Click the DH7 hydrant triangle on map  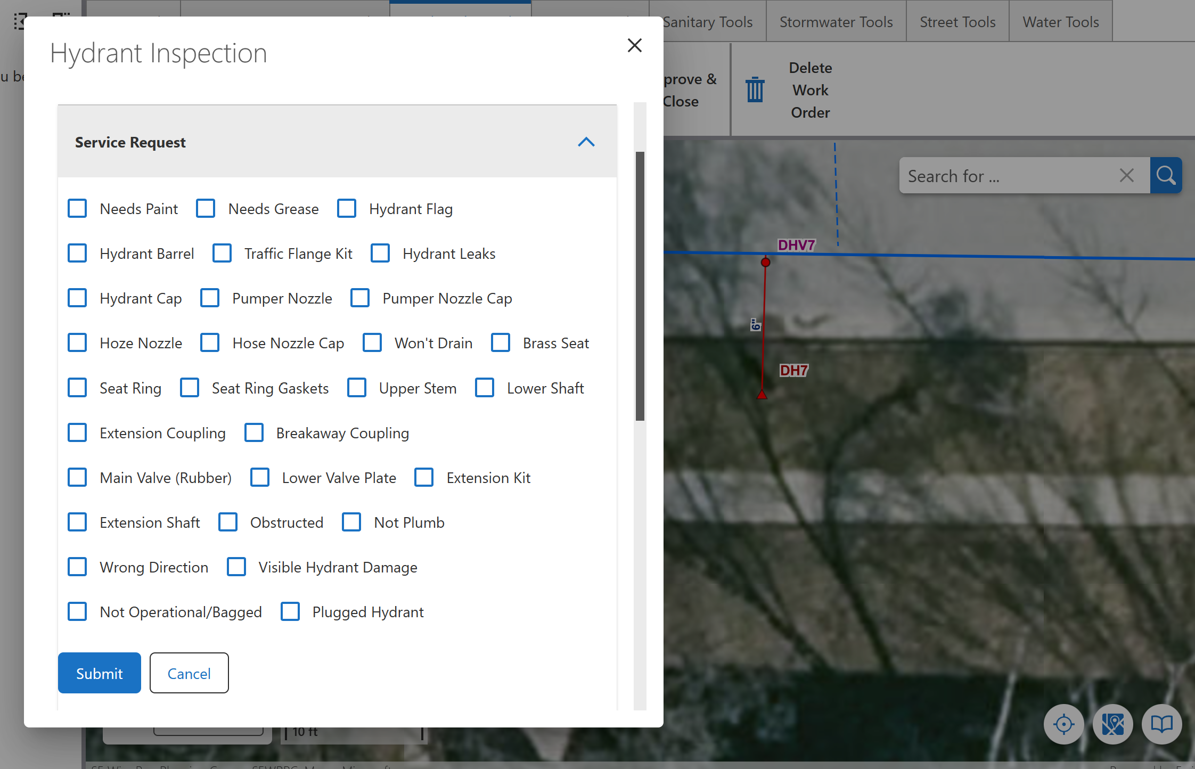pyautogui.click(x=762, y=394)
